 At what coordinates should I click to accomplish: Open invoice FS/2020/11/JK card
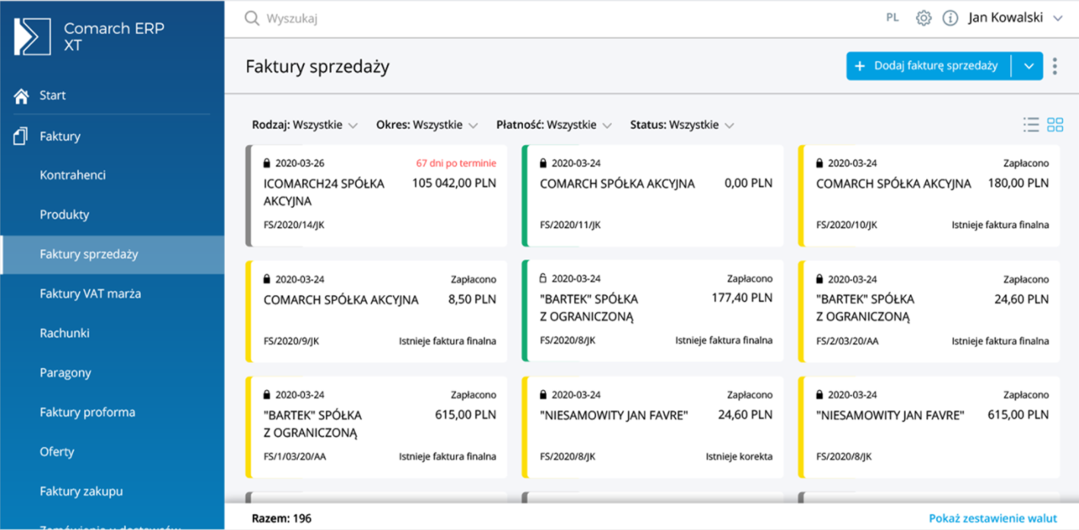tap(652, 195)
